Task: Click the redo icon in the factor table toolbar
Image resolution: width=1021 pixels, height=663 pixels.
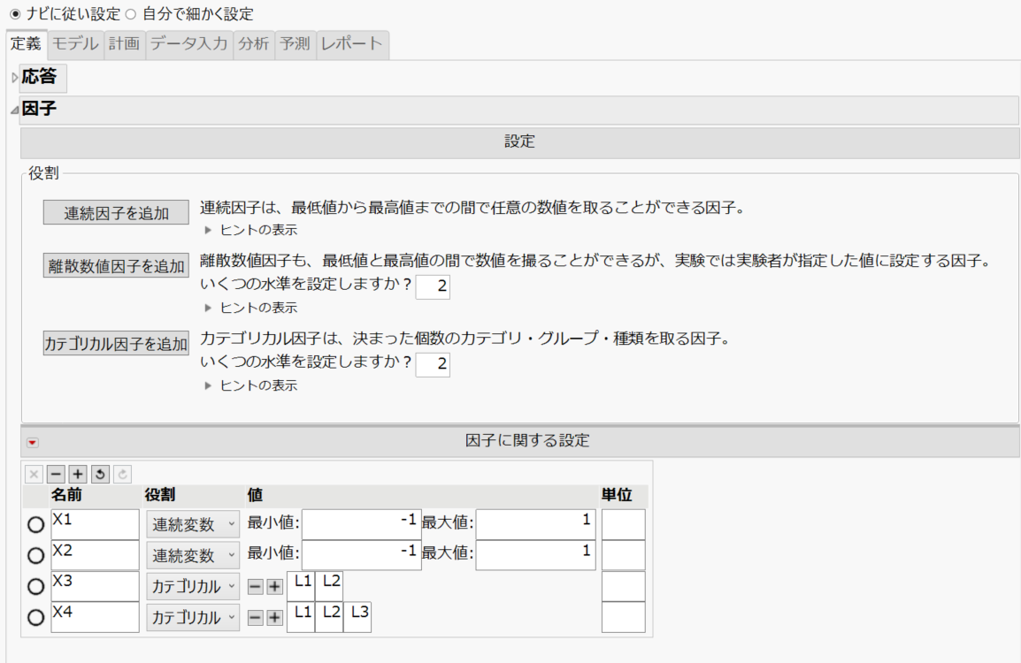Action: pyautogui.click(x=122, y=475)
